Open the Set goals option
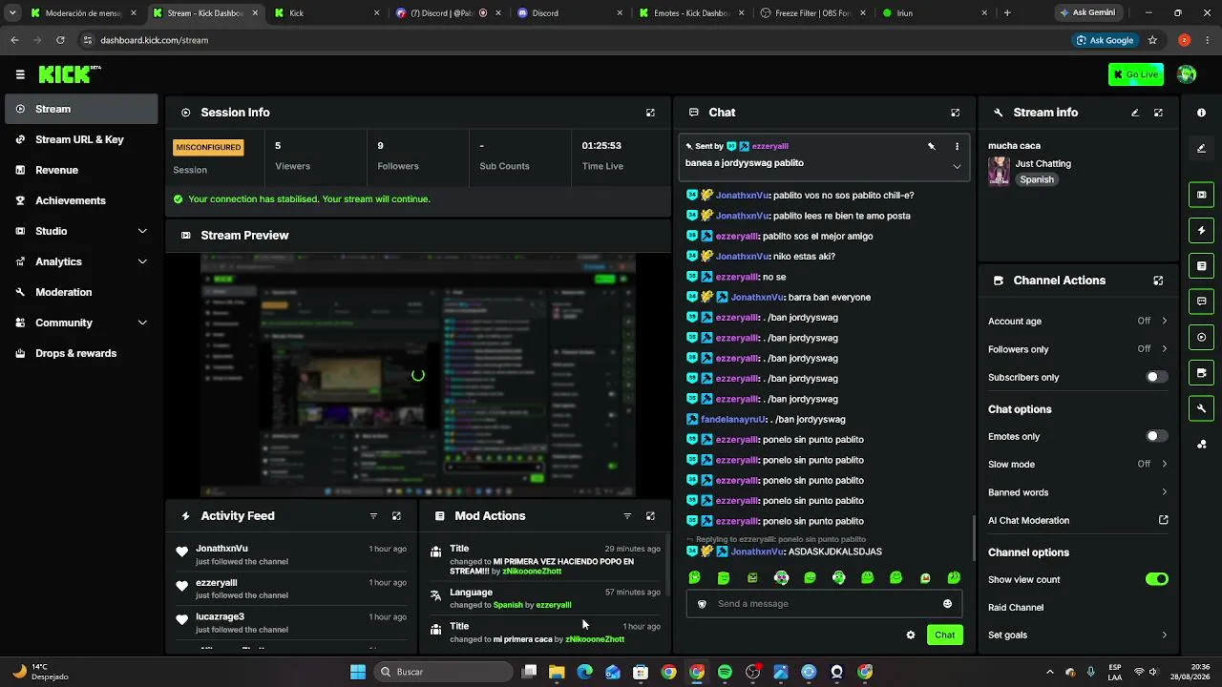Image resolution: width=1222 pixels, height=687 pixels. click(x=1078, y=635)
